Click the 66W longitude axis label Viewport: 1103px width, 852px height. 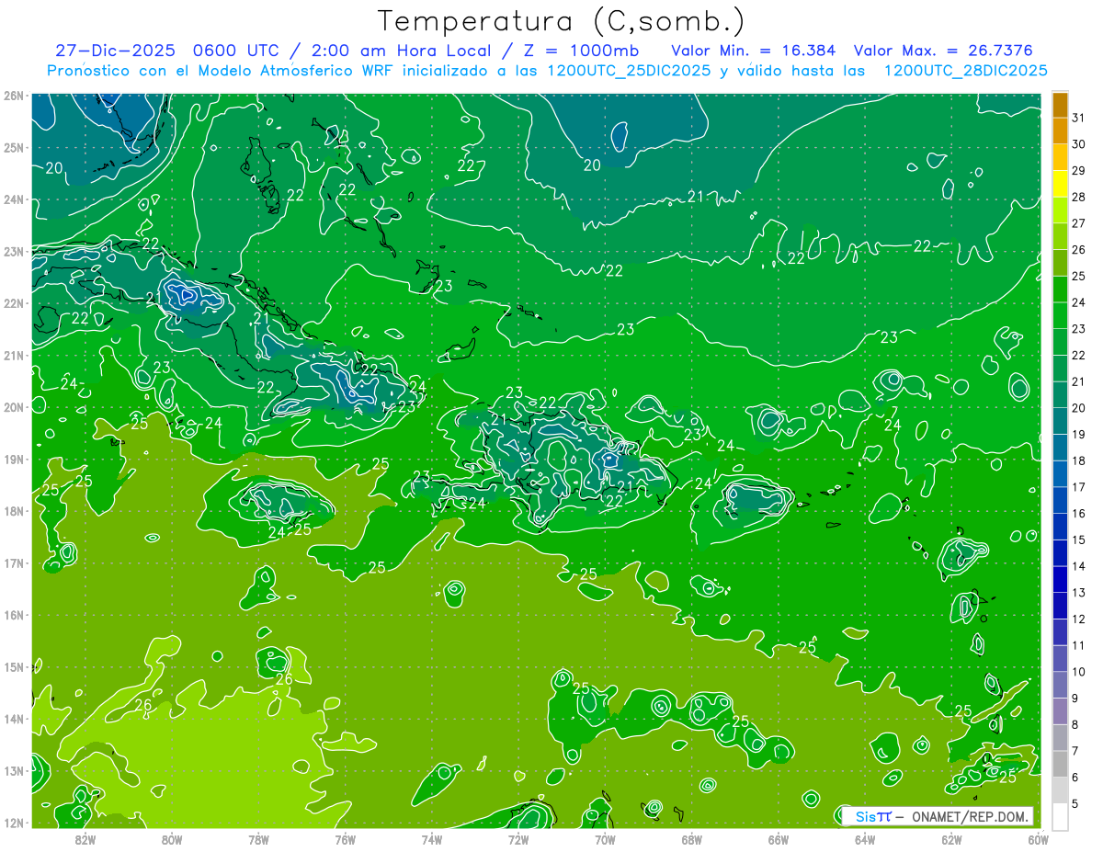pos(779,839)
